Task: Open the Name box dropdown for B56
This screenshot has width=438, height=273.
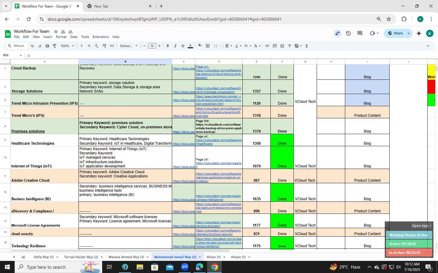Action: [21, 55]
